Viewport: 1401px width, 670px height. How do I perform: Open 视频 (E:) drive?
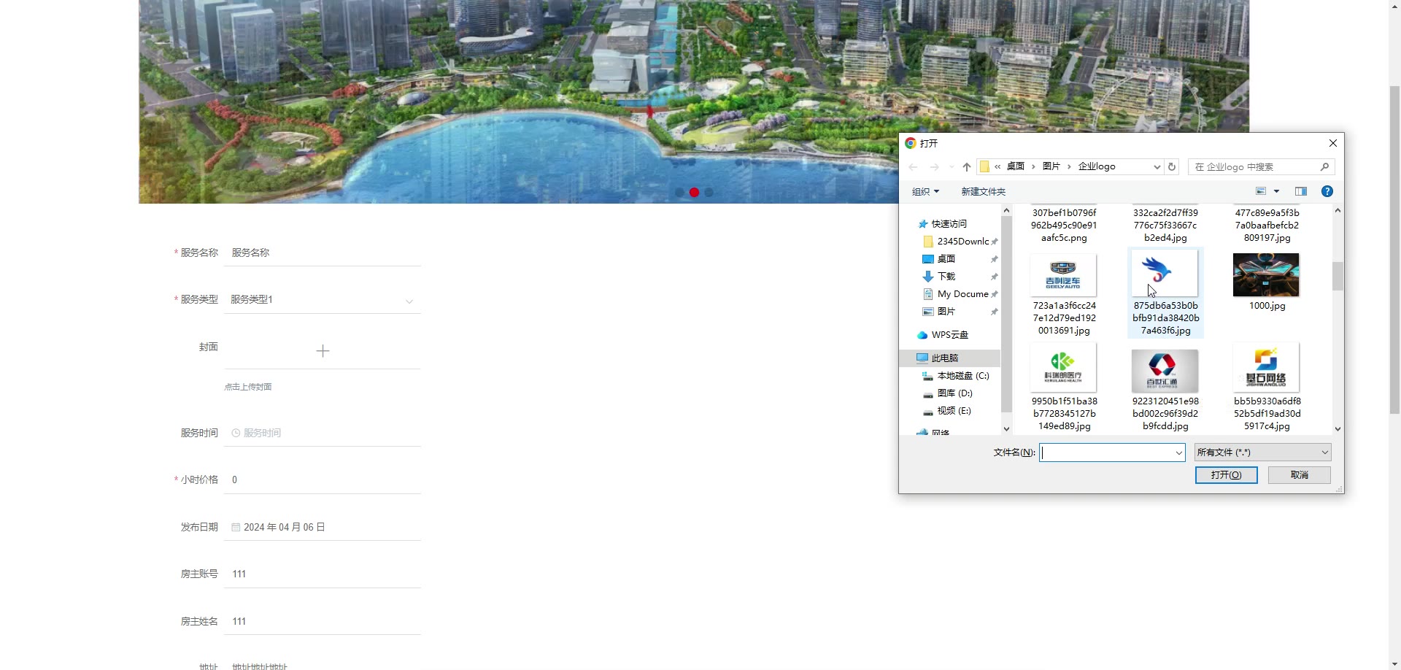(x=954, y=411)
